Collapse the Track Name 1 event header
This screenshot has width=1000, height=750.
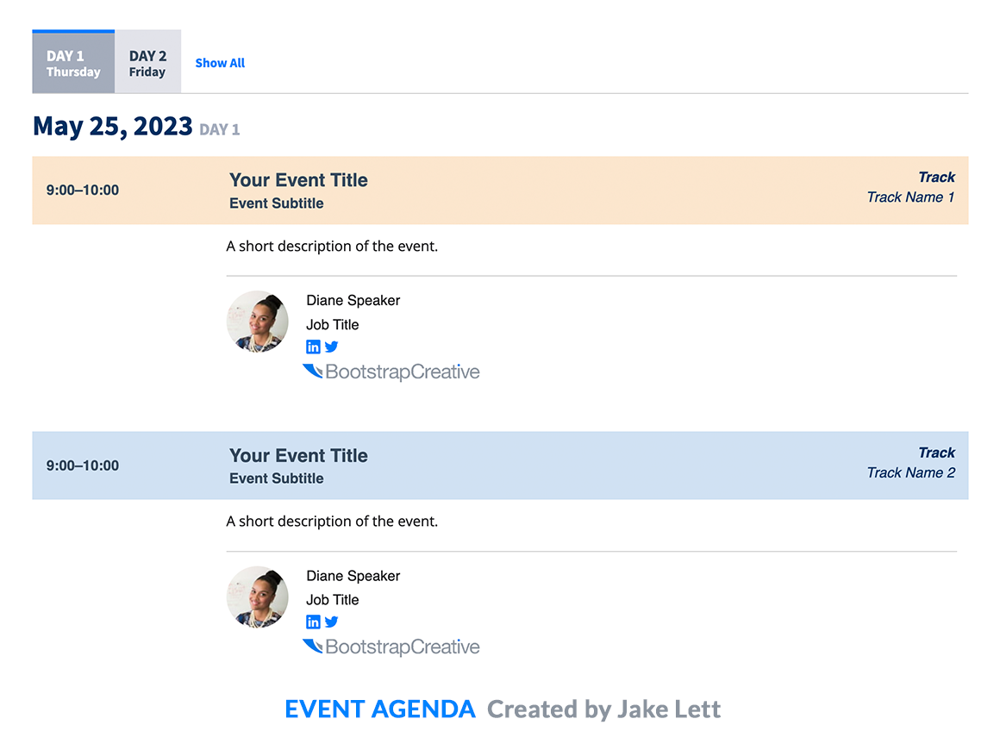click(x=500, y=190)
